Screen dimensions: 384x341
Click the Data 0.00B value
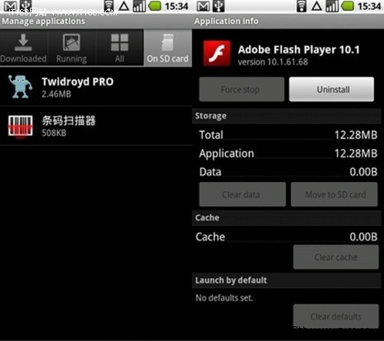[x=363, y=172]
